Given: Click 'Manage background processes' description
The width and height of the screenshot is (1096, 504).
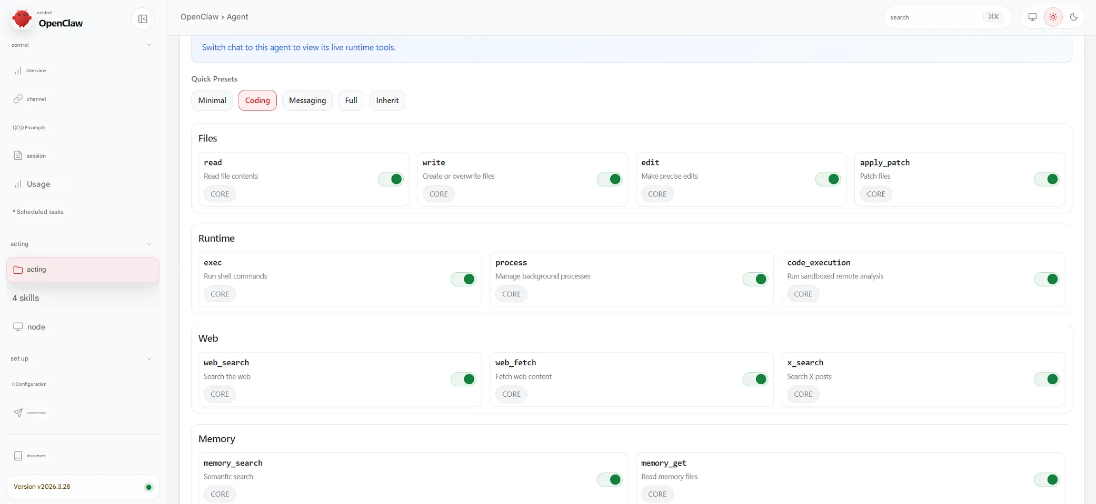Looking at the screenshot, I should click(543, 276).
